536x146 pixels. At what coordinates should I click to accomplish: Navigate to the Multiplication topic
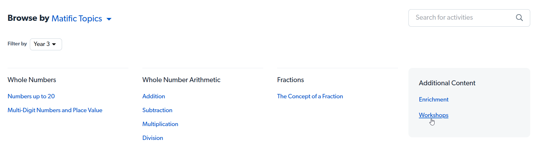(x=160, y=124)
